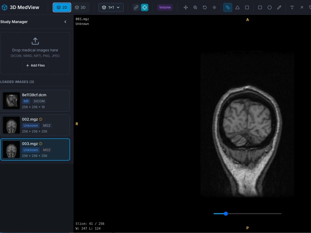Select the triangle angle tool

(x=237, y=7)
